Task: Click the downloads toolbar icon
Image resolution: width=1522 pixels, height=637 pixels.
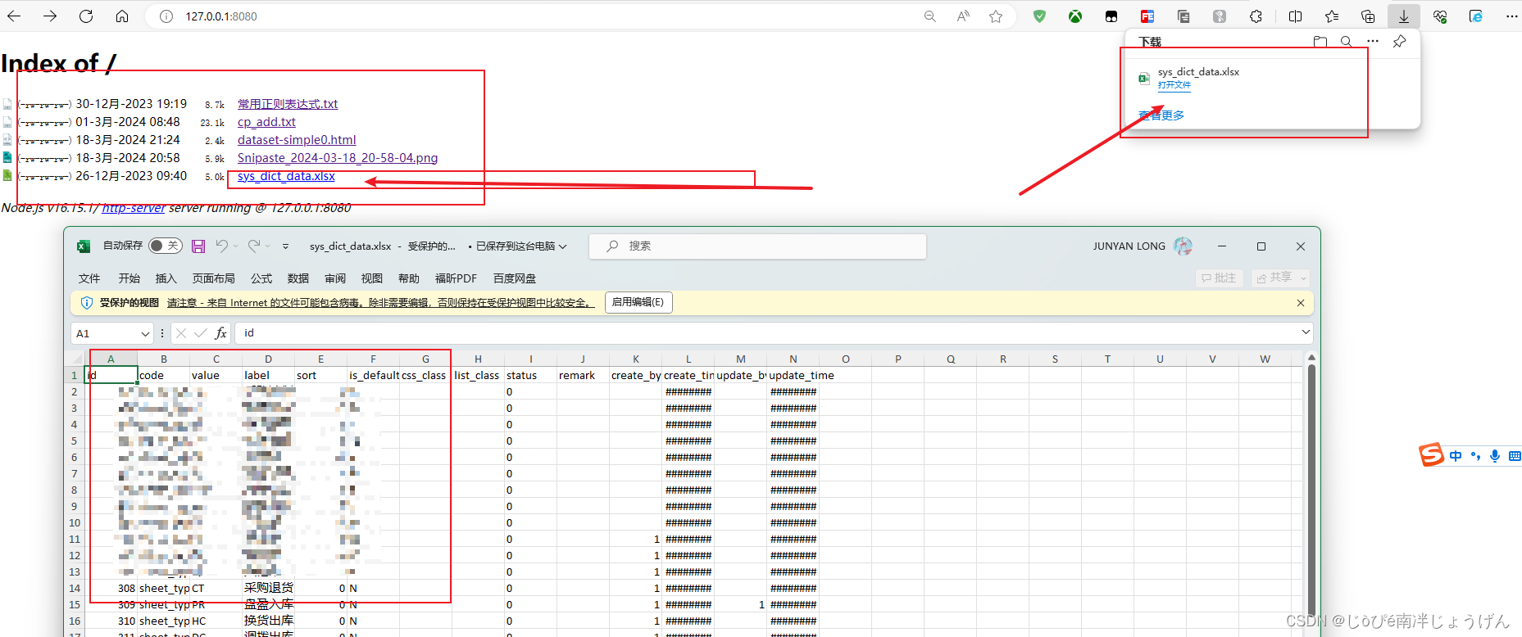Action: tap(1404, 16)
